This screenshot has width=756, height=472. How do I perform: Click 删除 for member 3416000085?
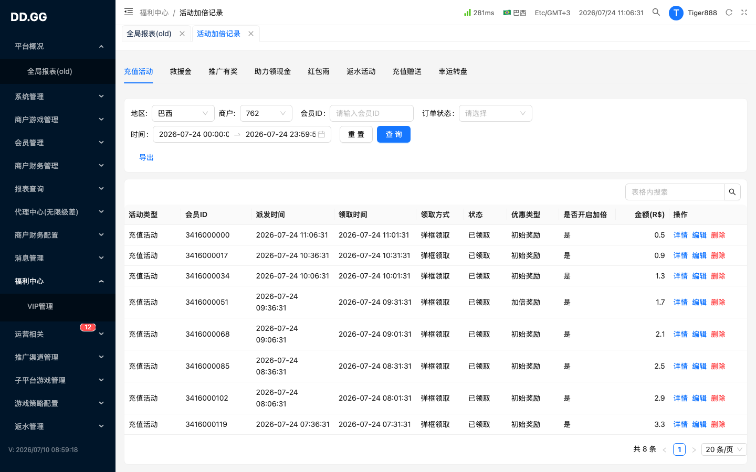718,366
